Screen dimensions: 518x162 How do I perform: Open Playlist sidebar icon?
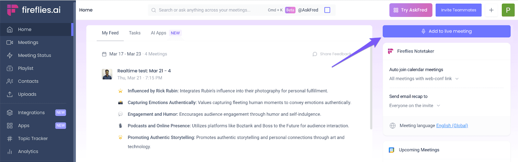click(x=10, y=68)
